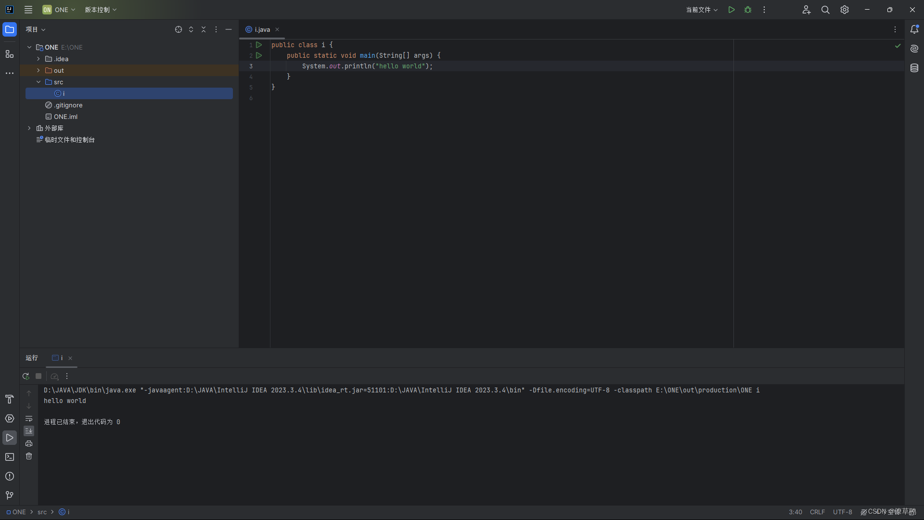The width and height of the screenshot is (924, 520).
Task: Toggle the Project tool window button
Action: (10, 30)
